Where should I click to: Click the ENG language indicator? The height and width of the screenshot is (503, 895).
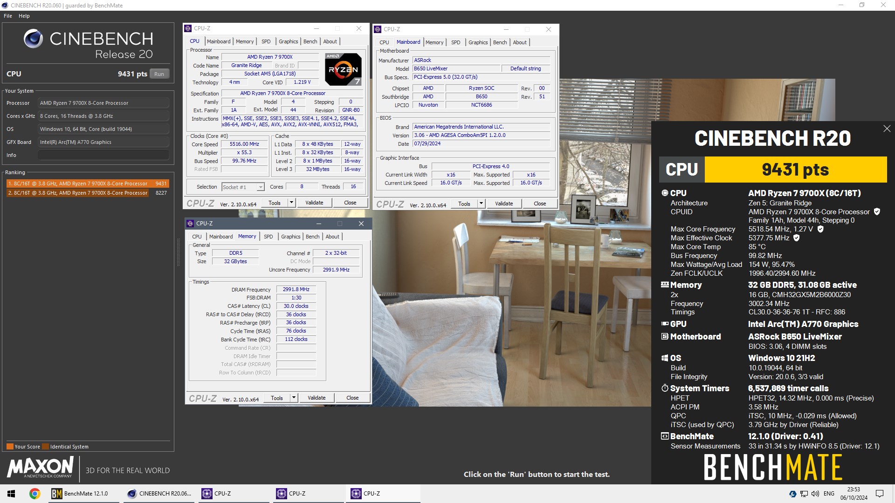[829, 494]
